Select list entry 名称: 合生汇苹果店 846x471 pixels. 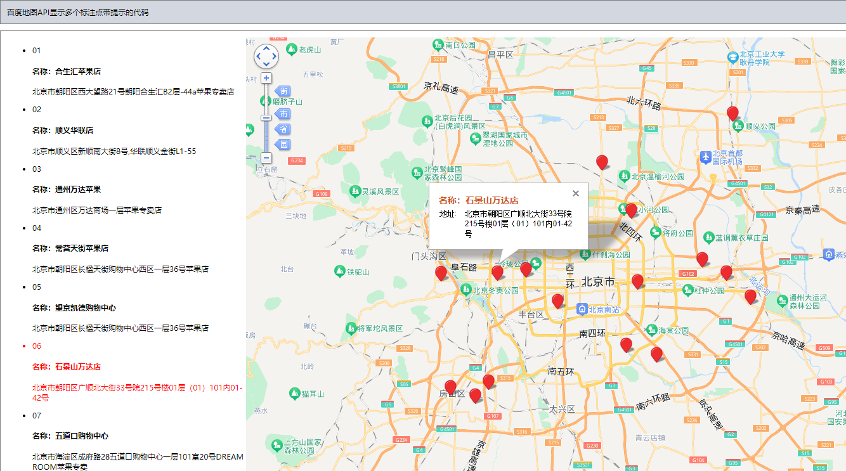[67, 72]
